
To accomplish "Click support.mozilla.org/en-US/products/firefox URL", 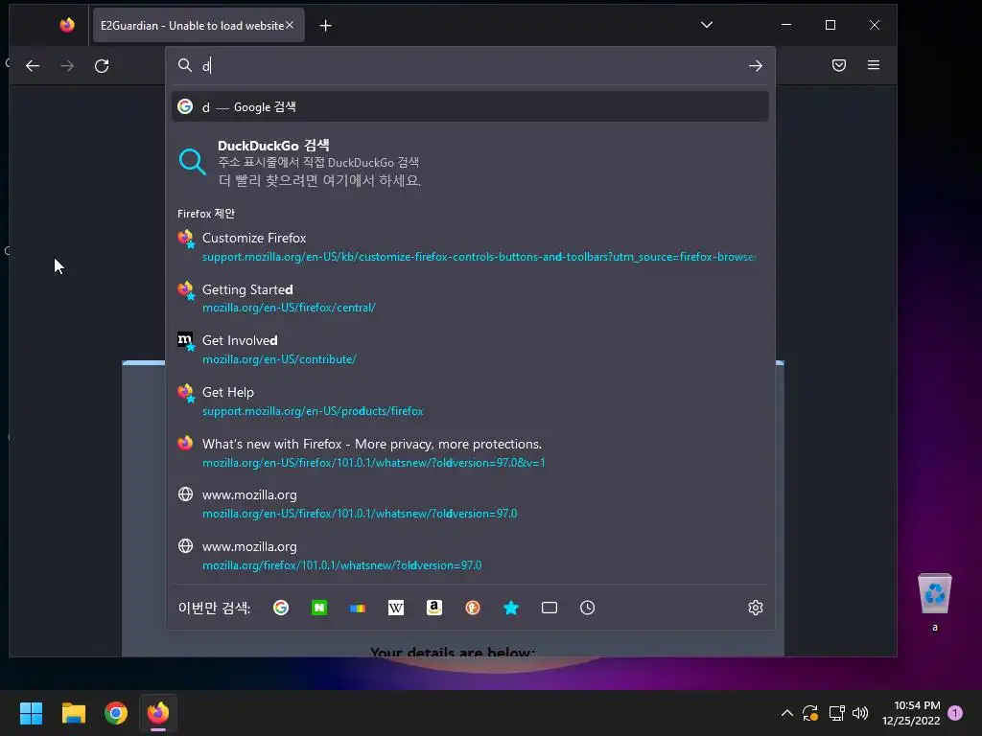I will coord(313,411).
